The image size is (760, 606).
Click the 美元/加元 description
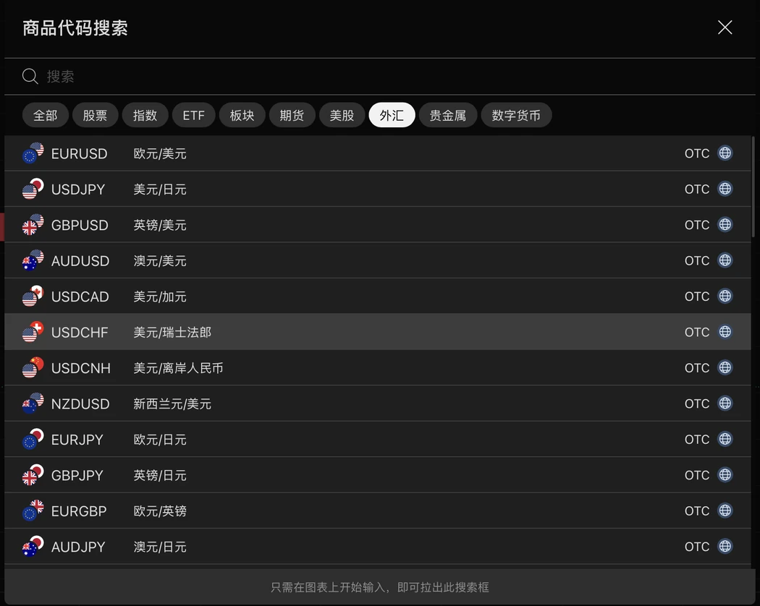coord(160,297)
